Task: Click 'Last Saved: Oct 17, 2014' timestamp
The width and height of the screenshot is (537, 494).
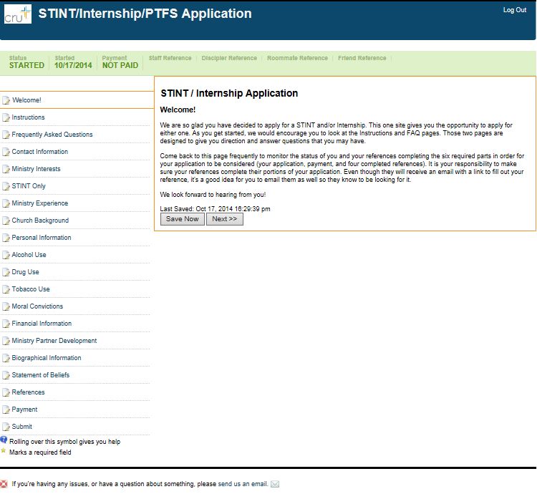Action: tap(215, 209)
